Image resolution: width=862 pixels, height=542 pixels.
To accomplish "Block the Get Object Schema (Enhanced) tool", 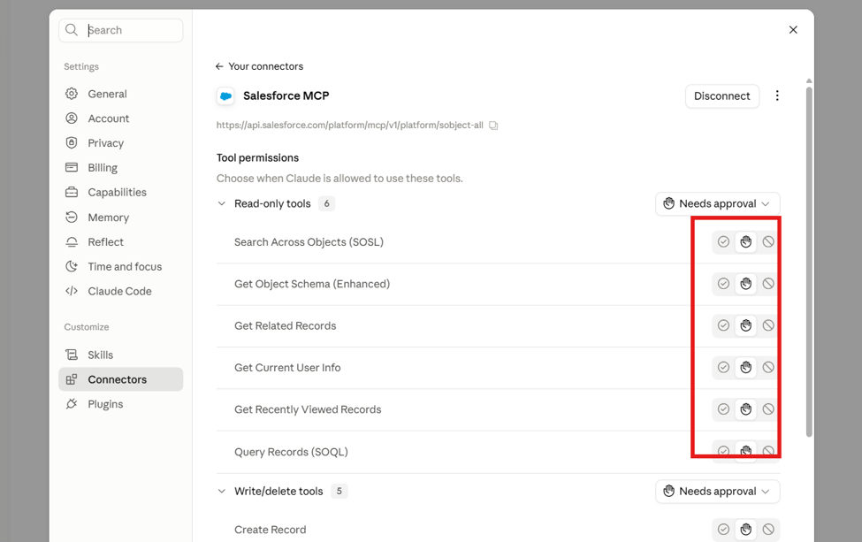I will point(768,284).
